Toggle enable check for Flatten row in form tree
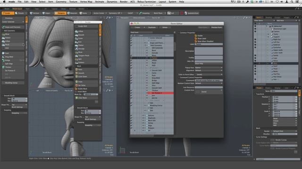302x169 pixels. pos(132,58)
